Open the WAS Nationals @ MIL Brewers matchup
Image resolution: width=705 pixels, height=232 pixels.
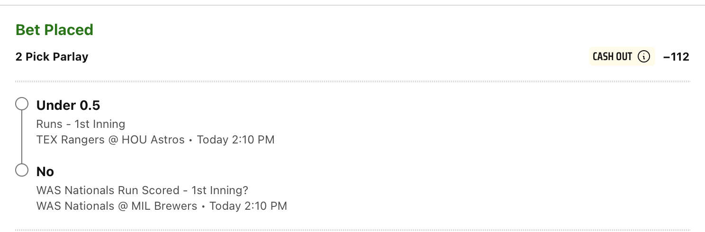click(x=117, y=206)
